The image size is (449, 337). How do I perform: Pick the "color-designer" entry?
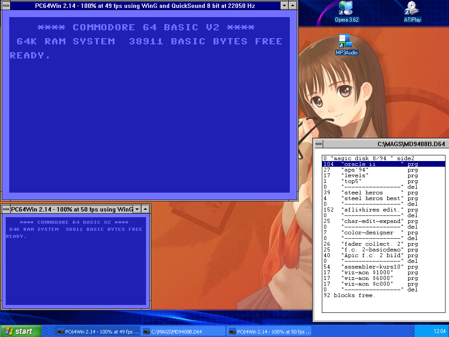(x=384, y=233)
